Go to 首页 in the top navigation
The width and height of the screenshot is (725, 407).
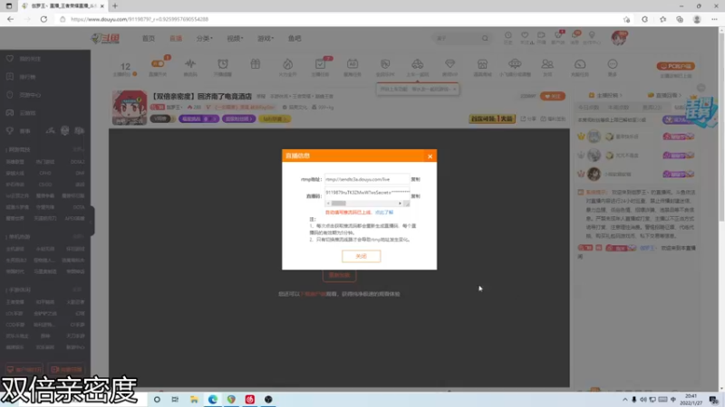tap(149, 38)
